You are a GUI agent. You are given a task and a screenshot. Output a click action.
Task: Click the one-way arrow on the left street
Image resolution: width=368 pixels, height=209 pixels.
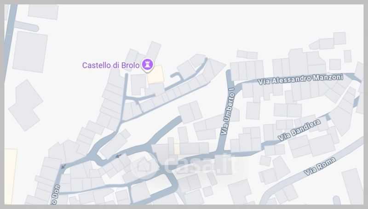pyautogui.click(x=63, y=166)
